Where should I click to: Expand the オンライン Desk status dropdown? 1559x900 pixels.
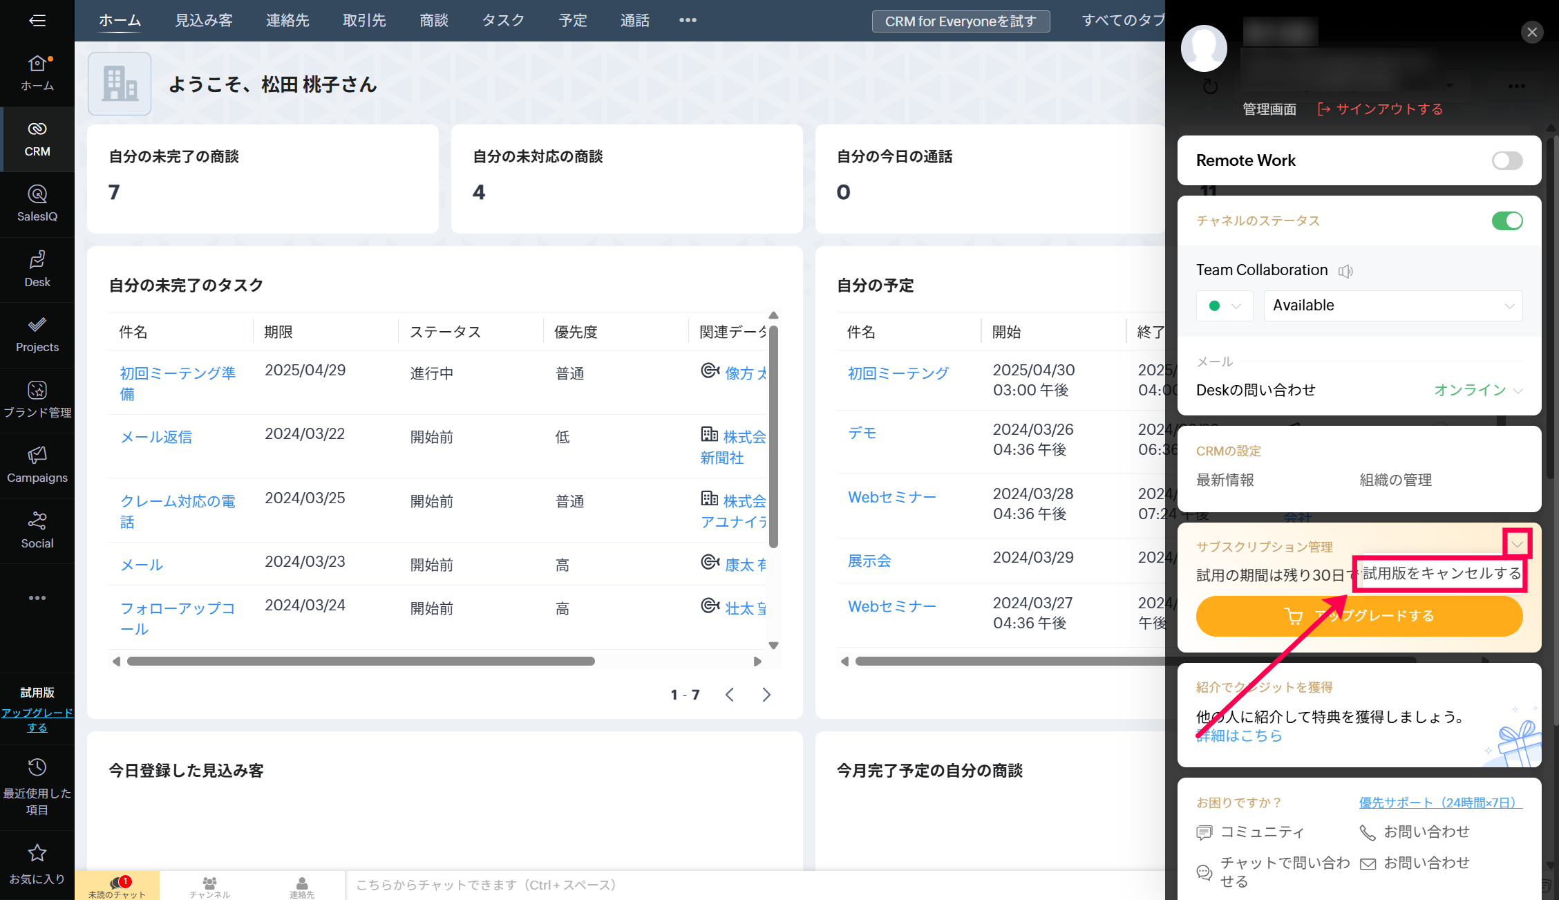(x=1477, y=391)
